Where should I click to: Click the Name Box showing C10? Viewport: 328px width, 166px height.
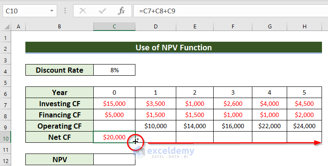pos(30,11)
